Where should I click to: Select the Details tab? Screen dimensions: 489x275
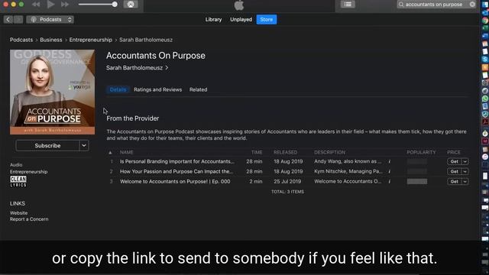(x=118, y=90)
